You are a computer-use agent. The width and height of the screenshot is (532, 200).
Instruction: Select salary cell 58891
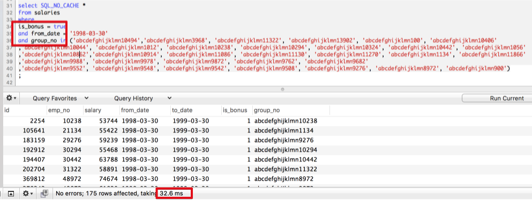[109, 169]
